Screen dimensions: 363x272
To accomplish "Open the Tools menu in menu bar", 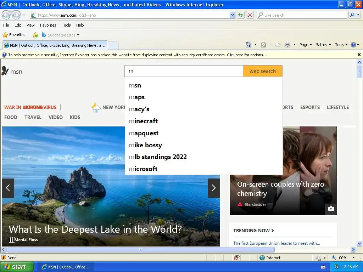I will pyautogui.click(x=66, y=25).
